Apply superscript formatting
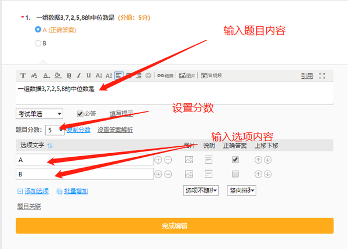This screenshot has height=249, width=348. tap(109, 75)
